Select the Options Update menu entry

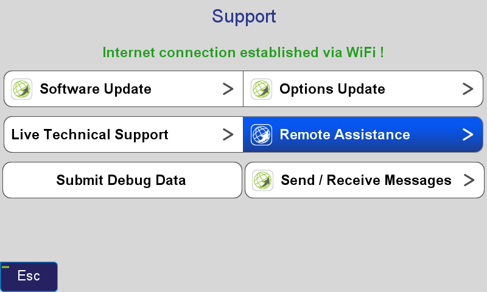pos(363,89)
